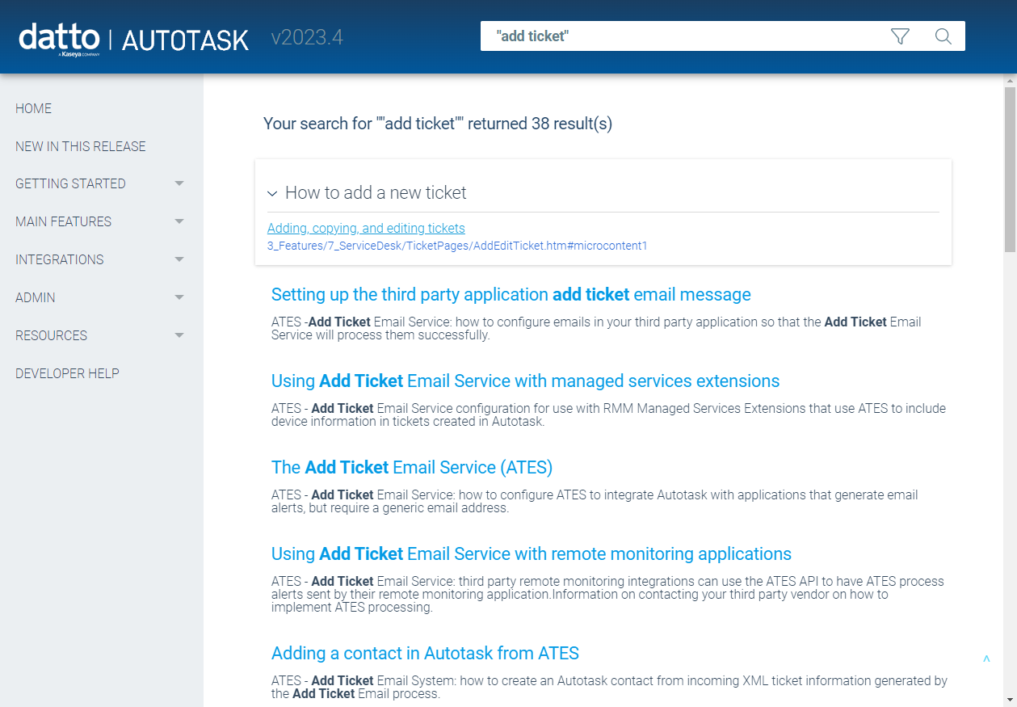Expand the Main Features menu arrow
This screenshot has height=707, width=1017.
tap(179, 221)
